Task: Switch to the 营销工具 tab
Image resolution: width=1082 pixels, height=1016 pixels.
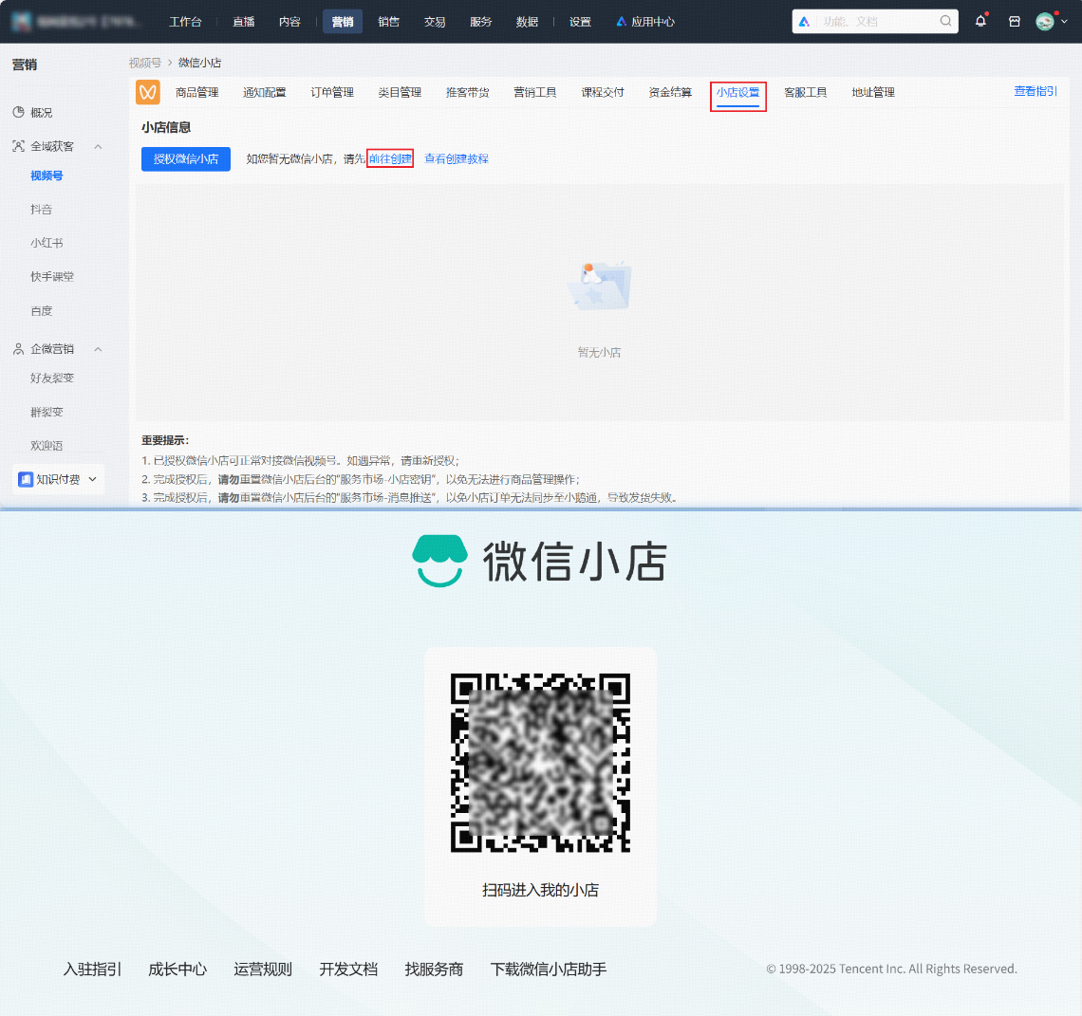Action: (534, 92)
